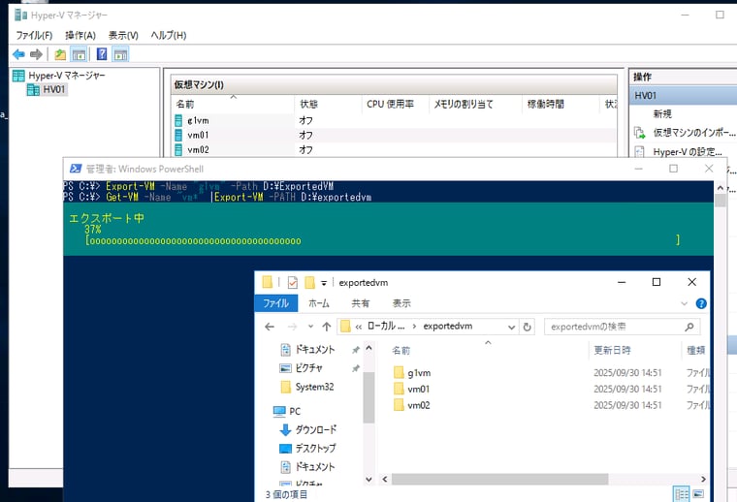Open the help question mark icon in Hyper-V toolbar

point(102,54)
